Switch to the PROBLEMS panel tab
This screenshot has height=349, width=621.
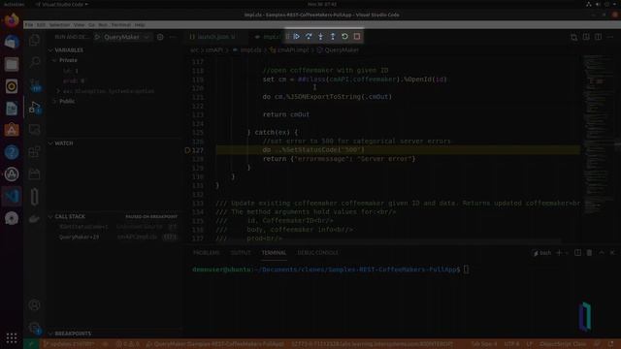tap(207, 253)
